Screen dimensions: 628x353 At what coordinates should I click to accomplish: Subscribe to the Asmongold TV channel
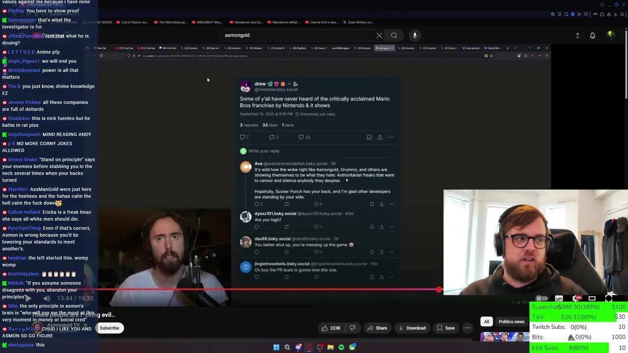coord(109,328)
